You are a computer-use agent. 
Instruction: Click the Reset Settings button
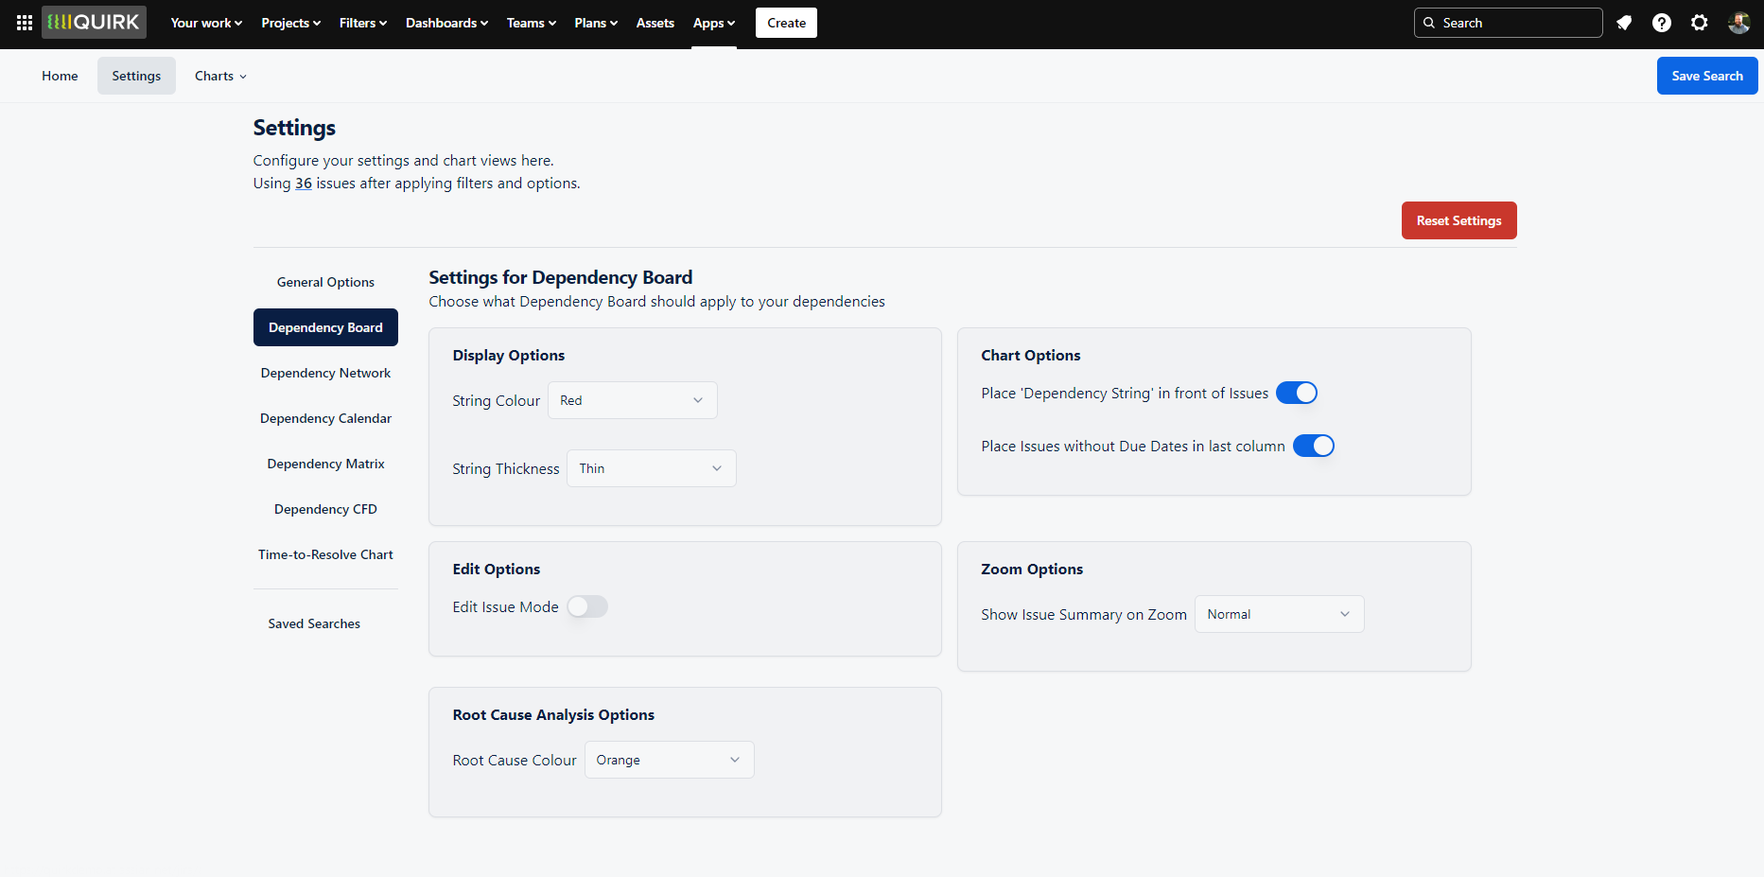pyautogui.click(x=1458, y=220)
